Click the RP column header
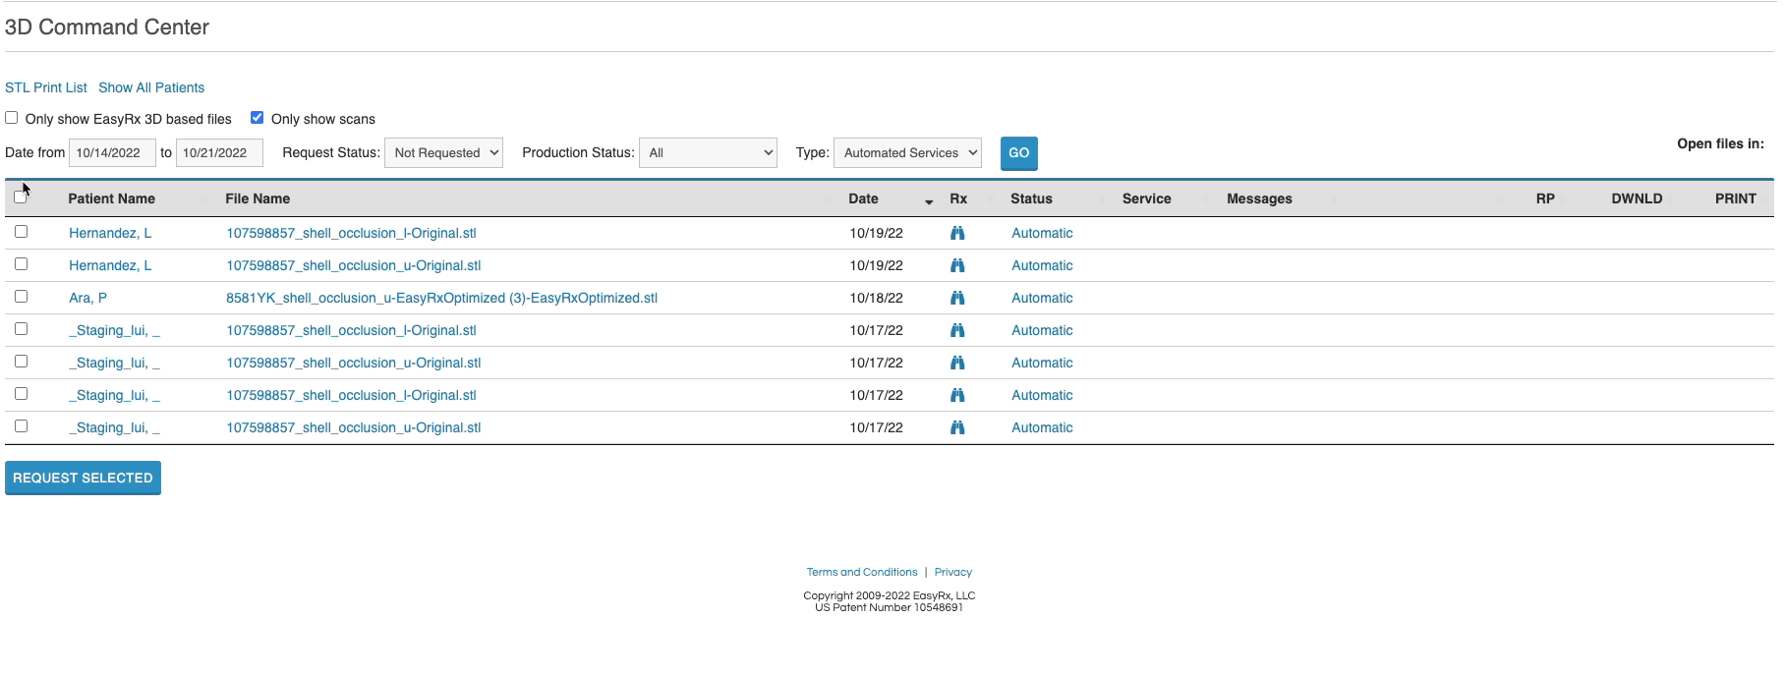1785x676 pixels. 1545,199
